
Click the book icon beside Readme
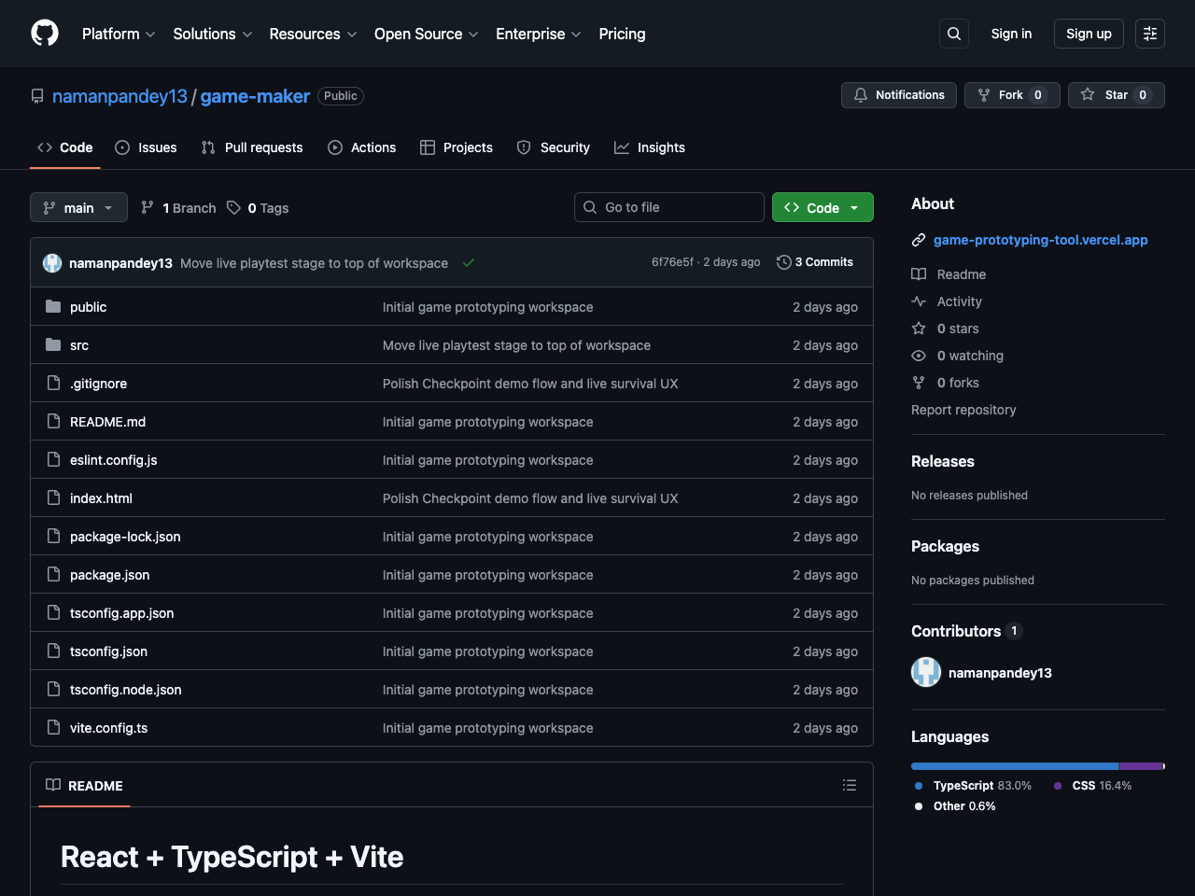[x=919, y=274]
